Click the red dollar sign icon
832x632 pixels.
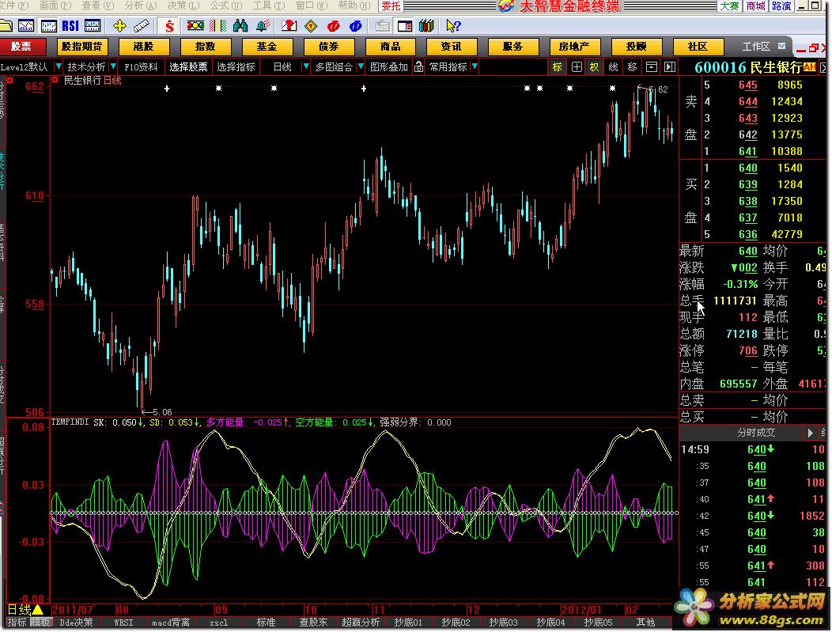pyautogui.click(x=169, y=25)
